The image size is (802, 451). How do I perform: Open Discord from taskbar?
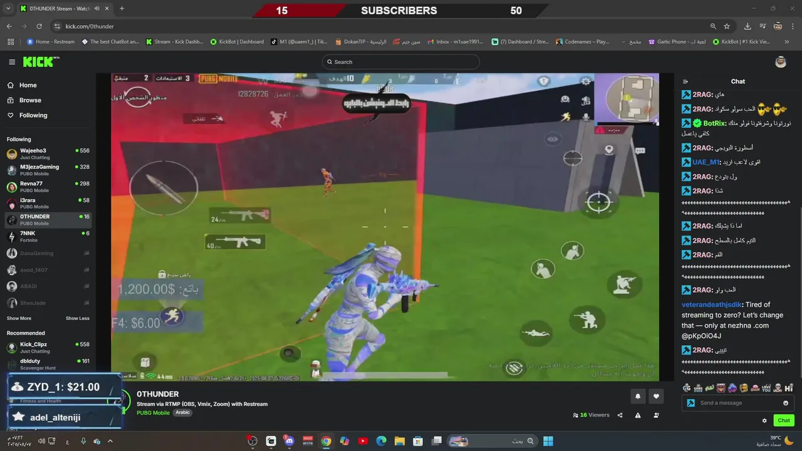pos(289,441)
